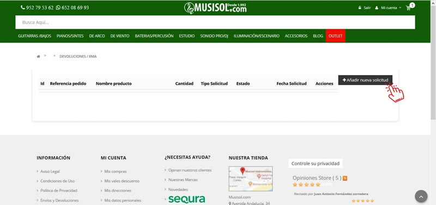The image size is (436, 205).
Task: Click the Fecha Solicitud column header
Action: pyautogui.click(x=292, y=84)
